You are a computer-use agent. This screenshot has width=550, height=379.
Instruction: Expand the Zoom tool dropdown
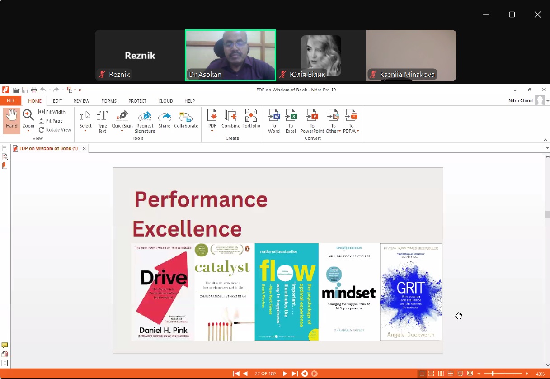click(28, 131)
